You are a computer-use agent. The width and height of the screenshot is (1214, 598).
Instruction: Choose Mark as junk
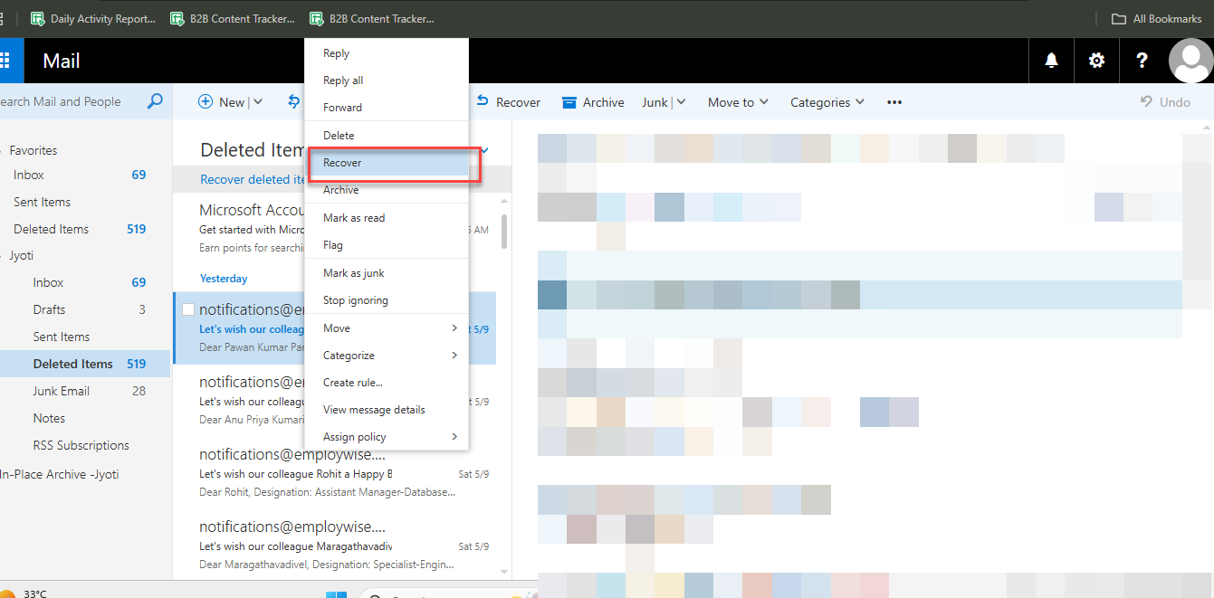pyautogui.click(x=387, y=273)
